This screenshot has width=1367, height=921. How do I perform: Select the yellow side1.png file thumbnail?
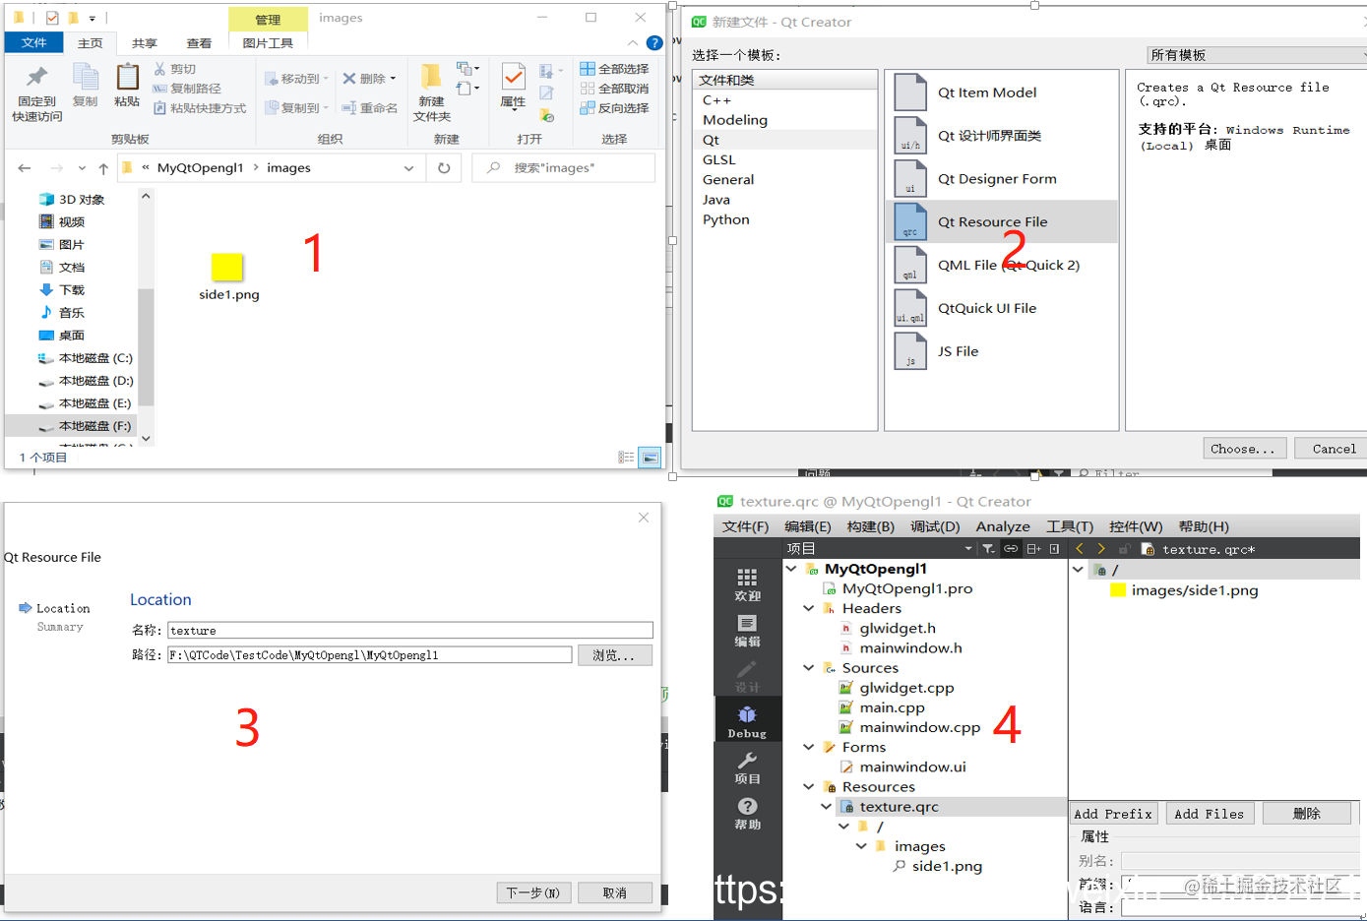(227, 267)
